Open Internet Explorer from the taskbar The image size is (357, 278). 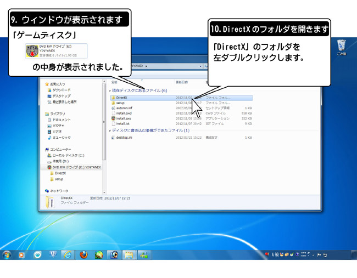point(68,255)
